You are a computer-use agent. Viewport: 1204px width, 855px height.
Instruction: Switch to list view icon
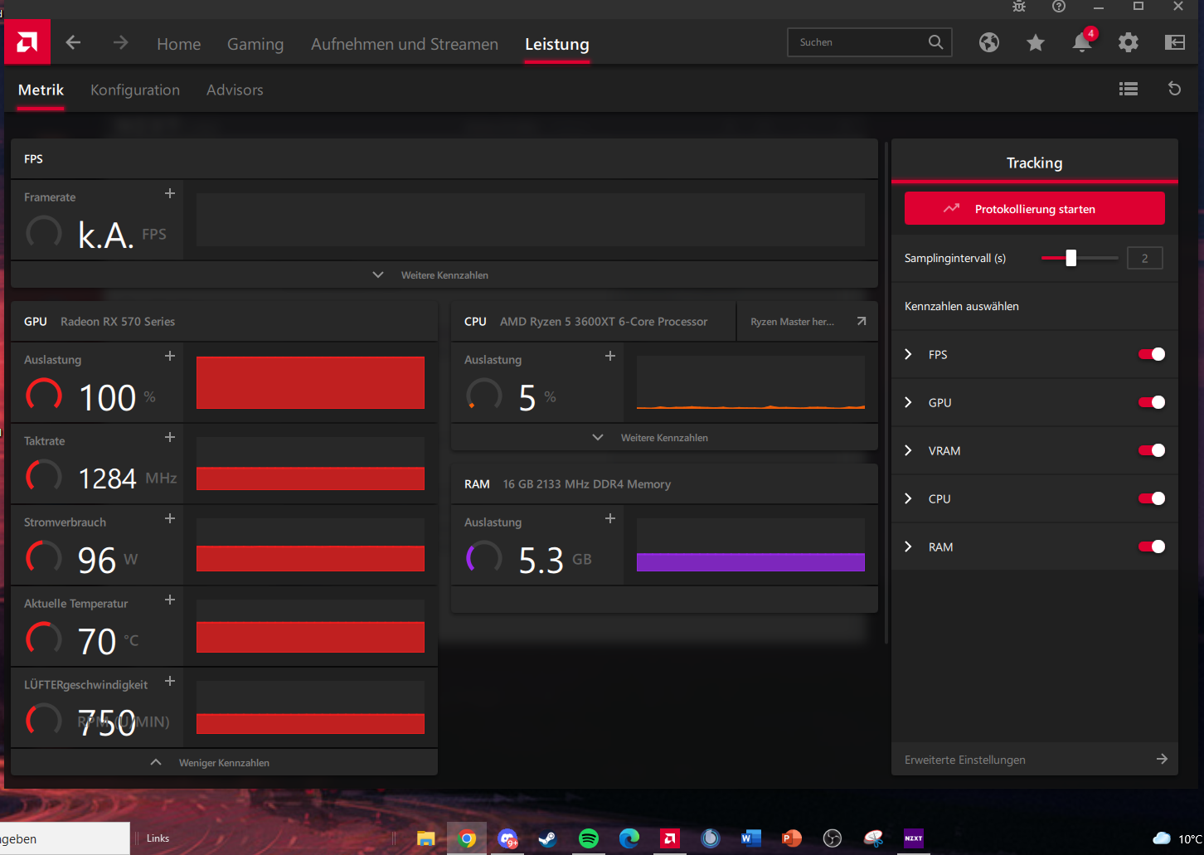1129,89
